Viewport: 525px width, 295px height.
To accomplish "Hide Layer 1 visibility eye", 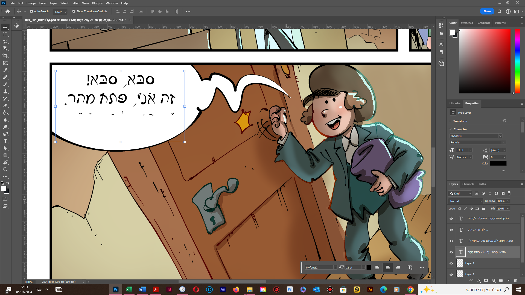I will [x=451, y=263].
